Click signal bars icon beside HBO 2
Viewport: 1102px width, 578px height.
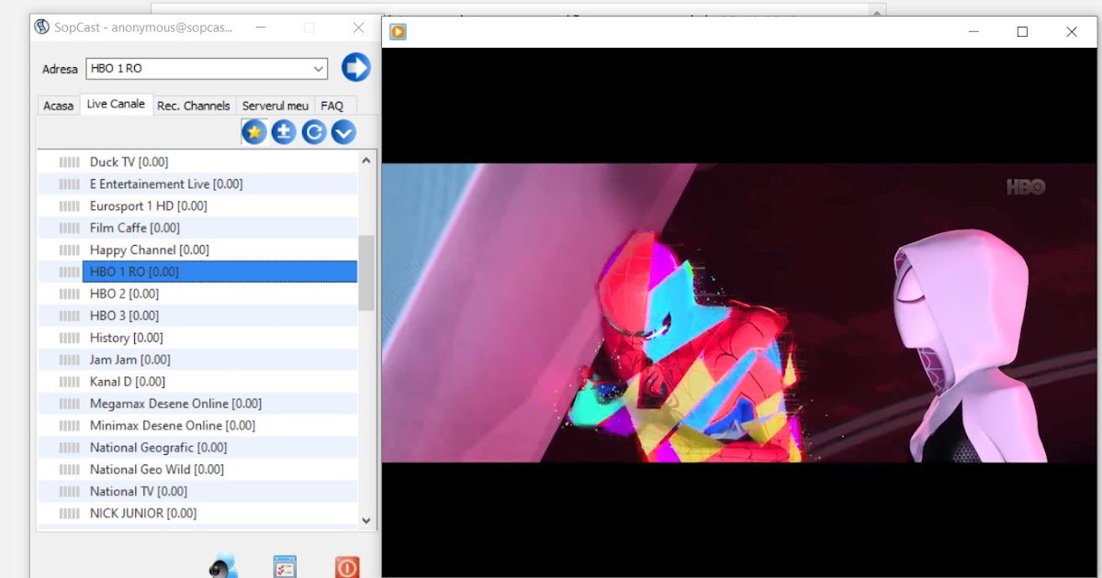coord(69,294)
